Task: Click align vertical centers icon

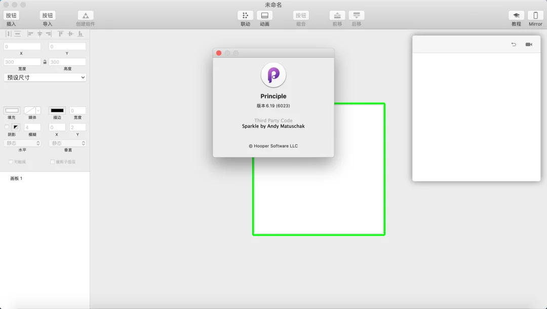Action: [70, 34]
